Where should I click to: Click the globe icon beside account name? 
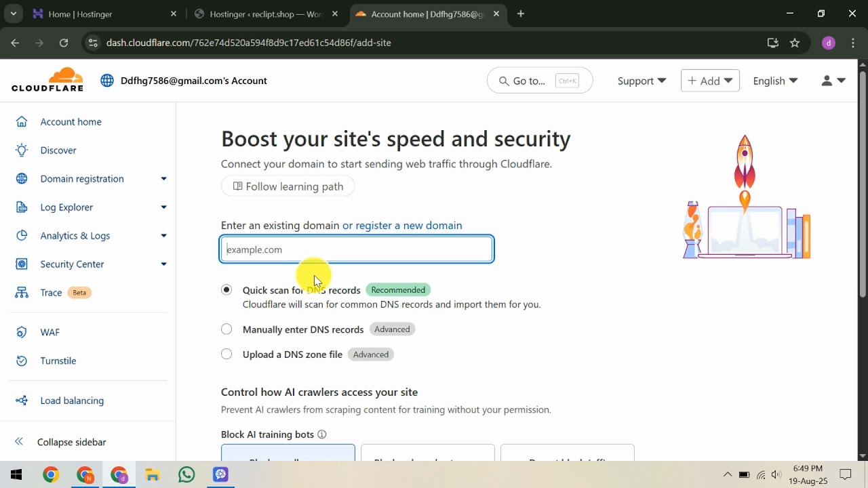(x=107, y=81)
